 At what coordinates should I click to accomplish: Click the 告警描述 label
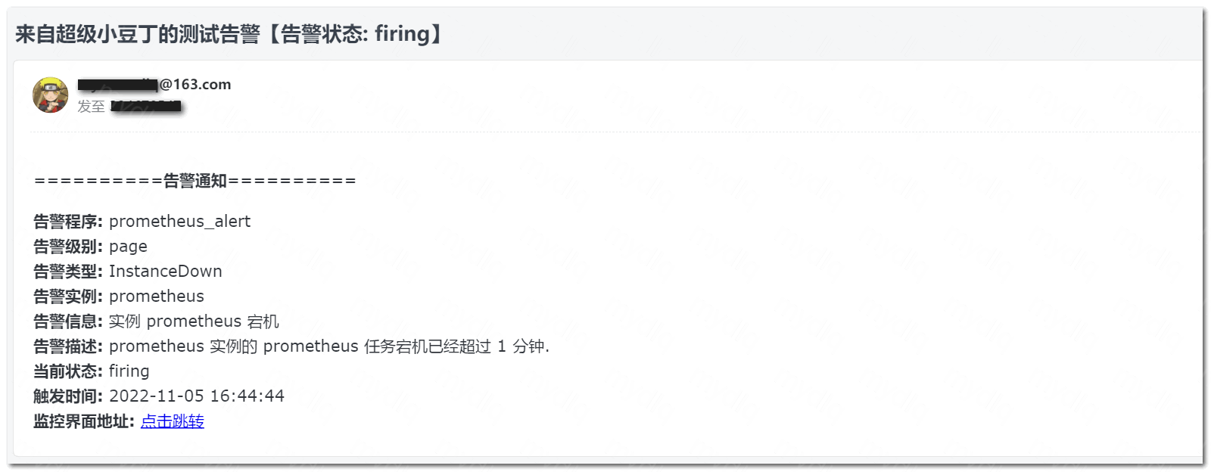pyautogui.click(x=67, y=346)
